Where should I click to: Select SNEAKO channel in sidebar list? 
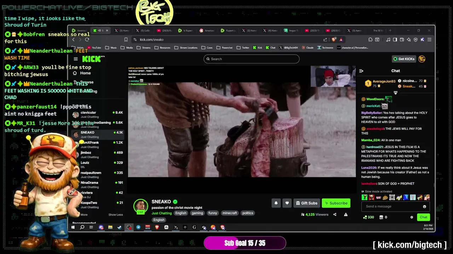click(97, 134)
